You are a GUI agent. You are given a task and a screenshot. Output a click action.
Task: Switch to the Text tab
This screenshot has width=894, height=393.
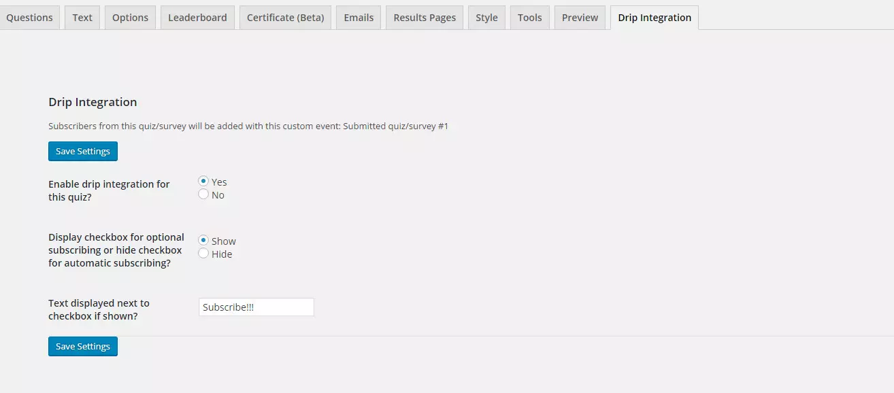click(x=82, y=18)
